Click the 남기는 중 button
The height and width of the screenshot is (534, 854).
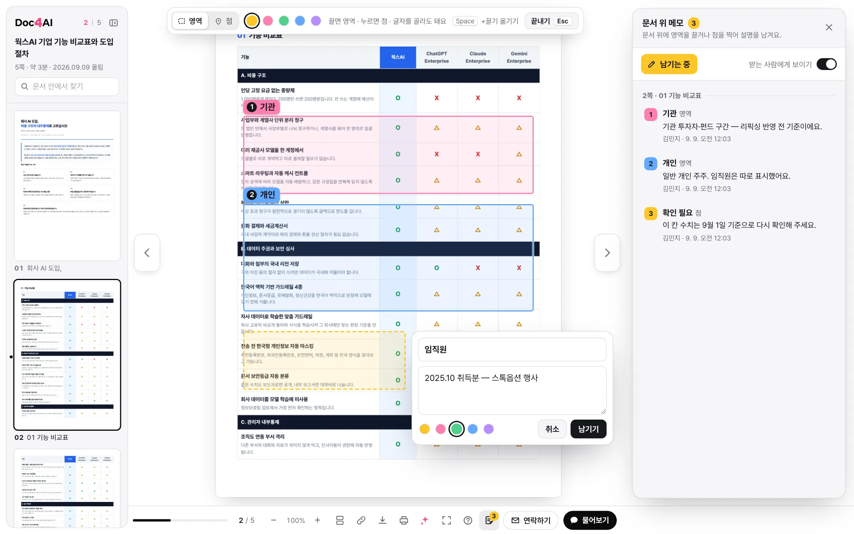point(669,64)
